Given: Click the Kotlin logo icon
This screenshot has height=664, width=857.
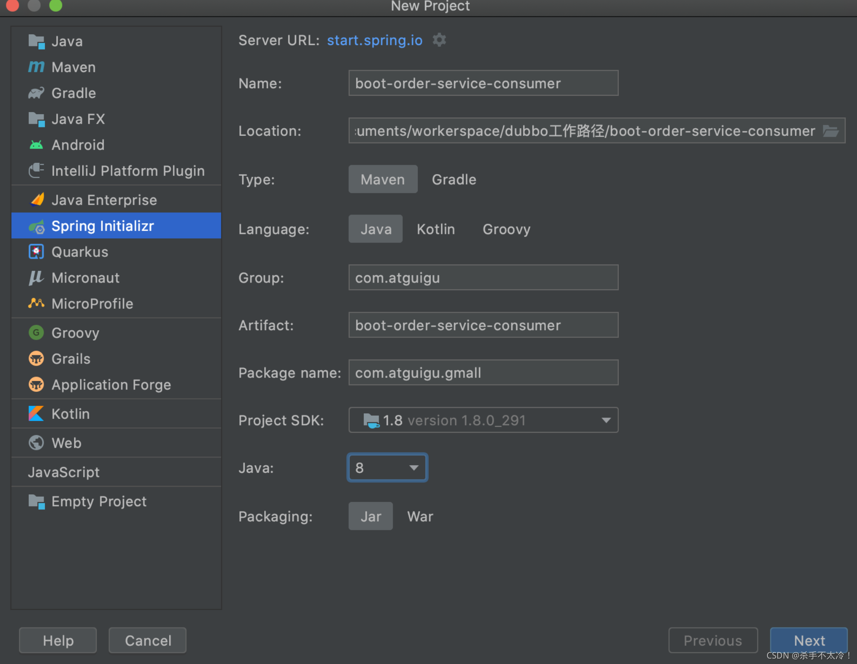Looking at the screenshot, I should click(36, 413).
